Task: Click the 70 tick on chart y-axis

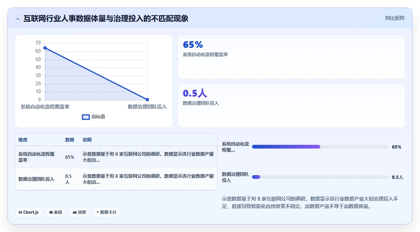Action: click(38, 43)
